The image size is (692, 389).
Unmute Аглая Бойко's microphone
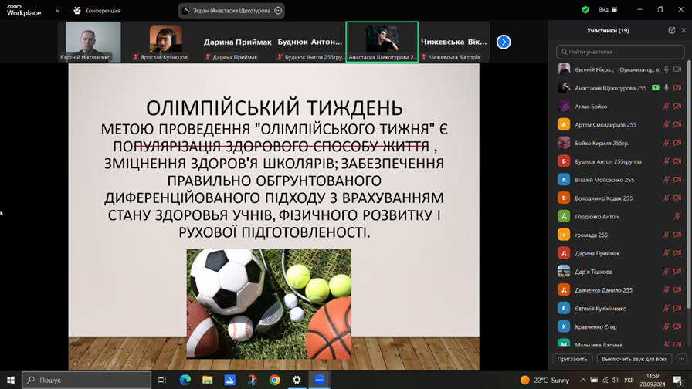point(666,107)
